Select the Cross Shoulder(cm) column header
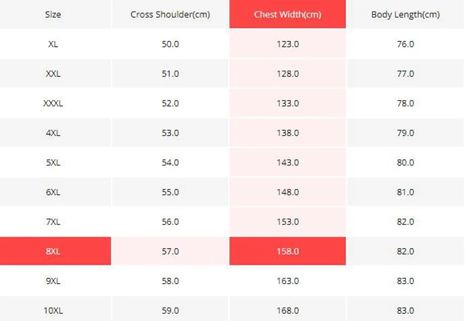 (170, 14)
